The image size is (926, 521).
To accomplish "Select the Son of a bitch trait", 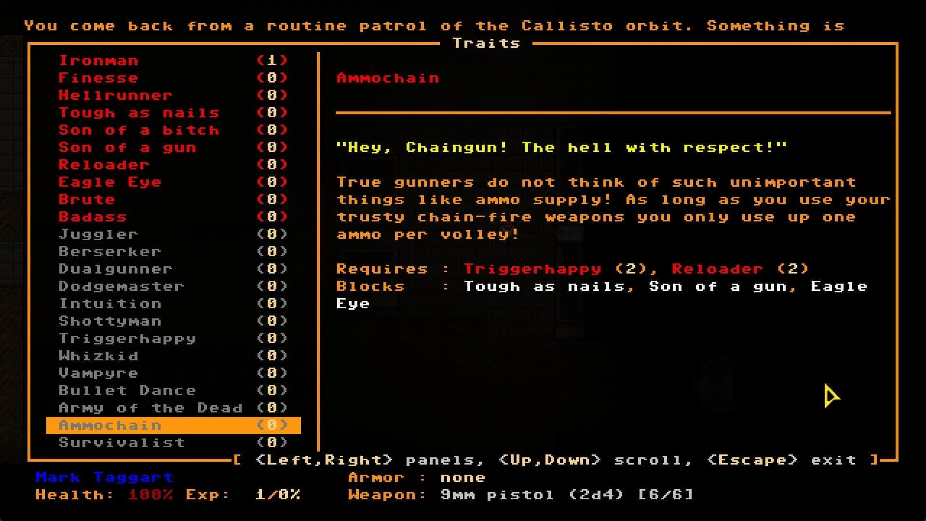I will [x=138, y=129].
